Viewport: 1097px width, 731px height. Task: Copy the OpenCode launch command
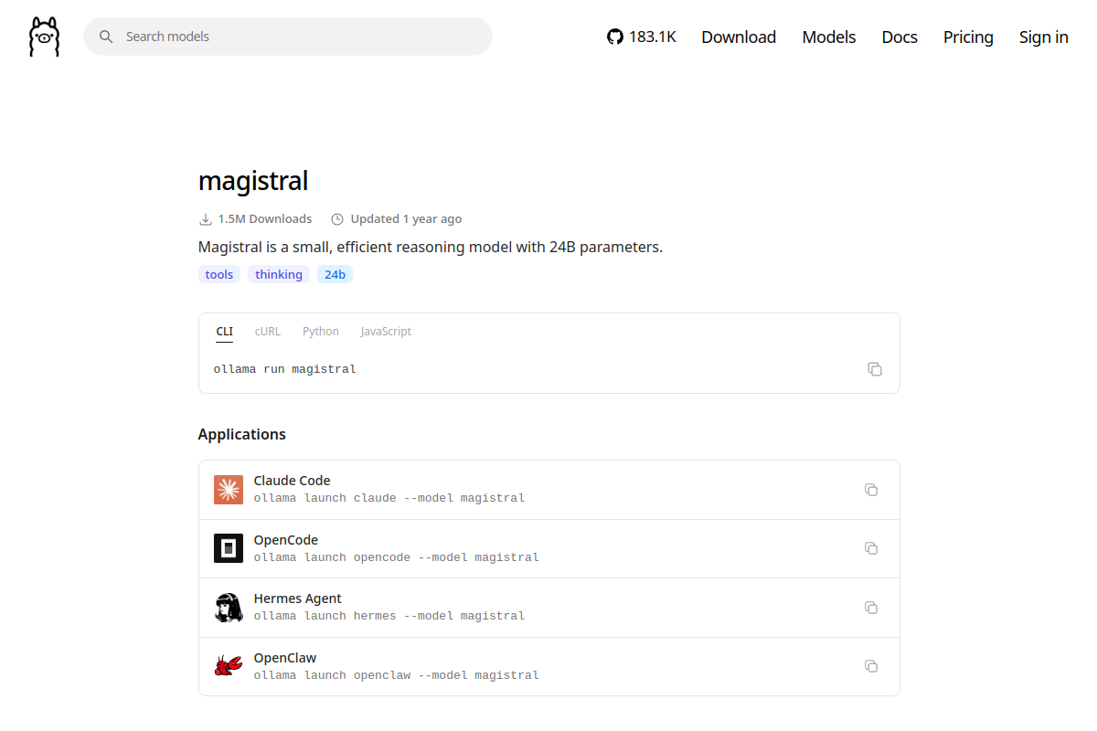pyautogui.click(x=871, y=548)
